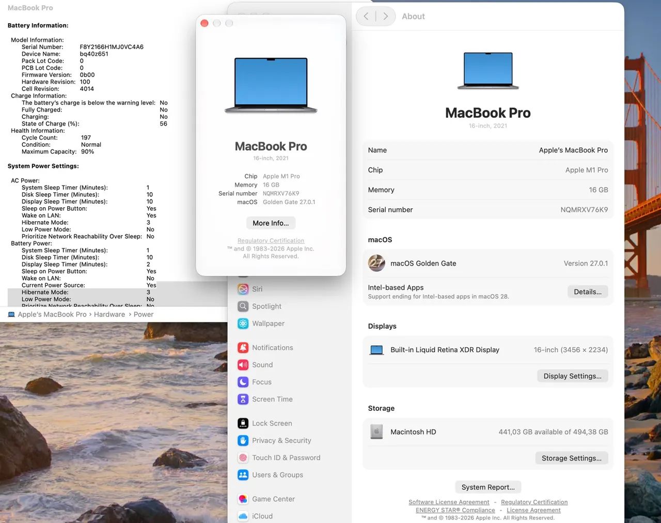This screenshot has width=661, height=523.
Task: Open Regulatory Certification link in Settings footer
Action: coord(534,502)
